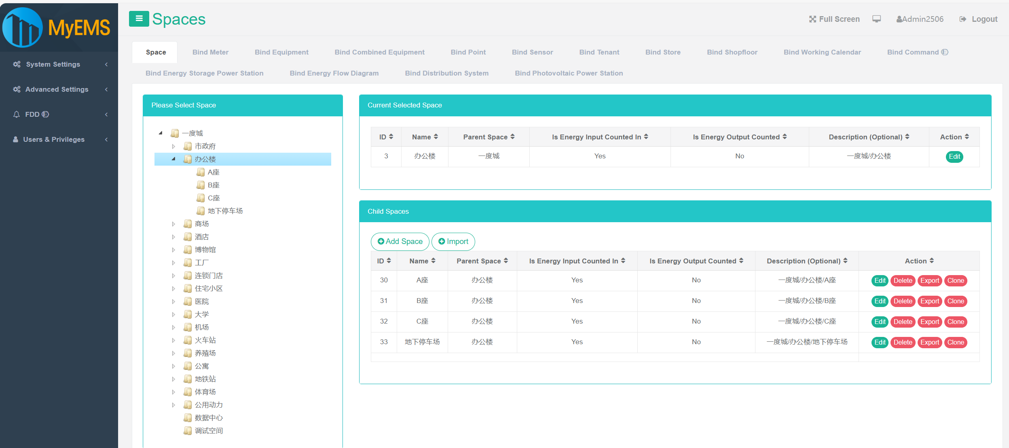The height and width of the screenshot is (448, 1009).
Task: Click the Full Screen expand icon
Action: tap(812, 19)
